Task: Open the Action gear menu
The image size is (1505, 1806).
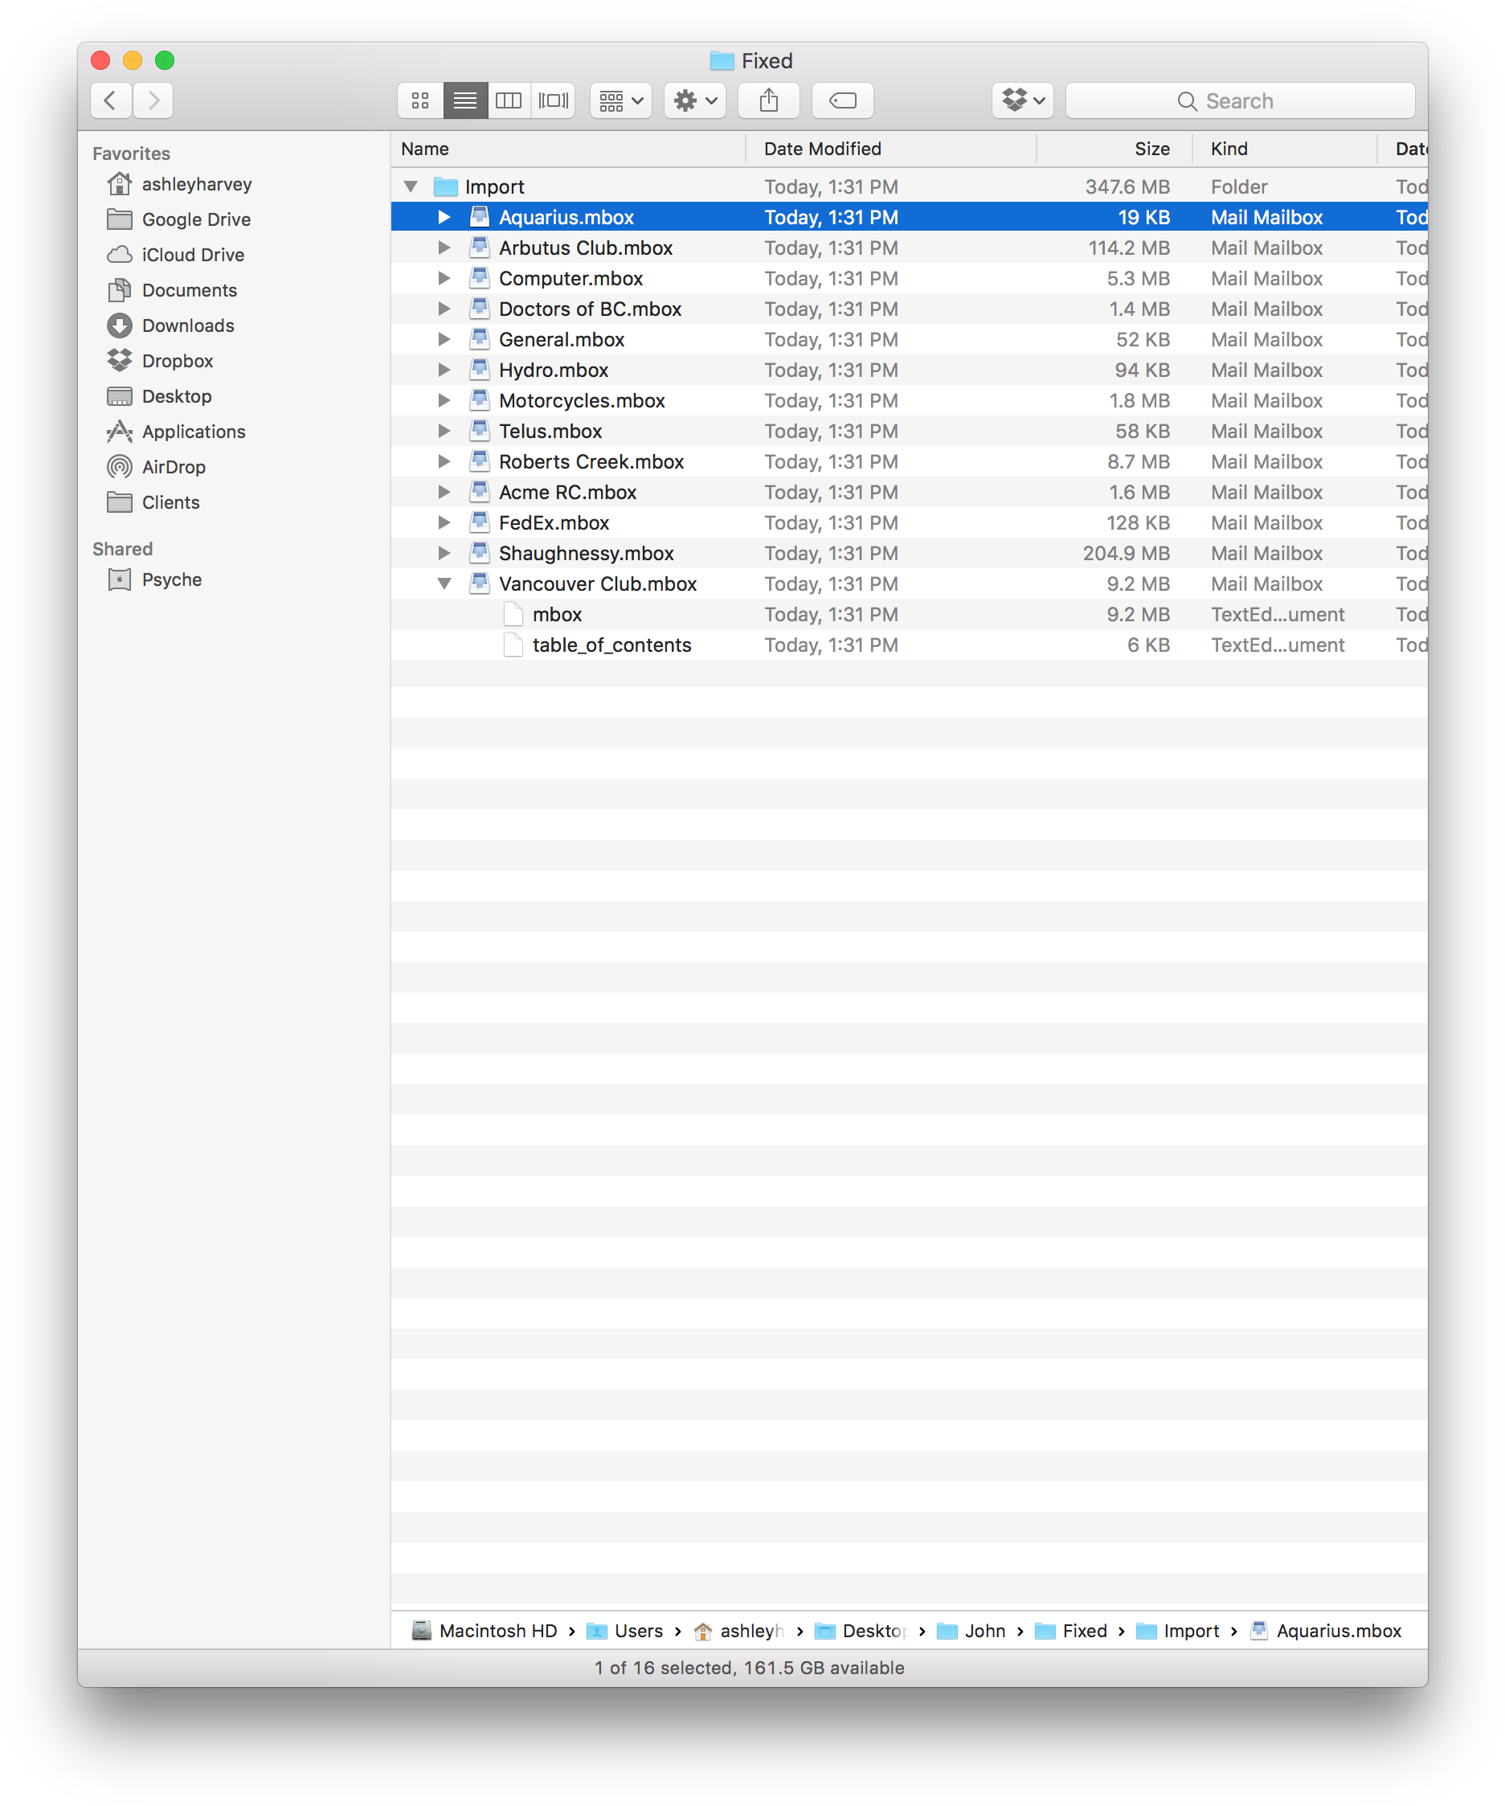Action: [x=695, y=100]
